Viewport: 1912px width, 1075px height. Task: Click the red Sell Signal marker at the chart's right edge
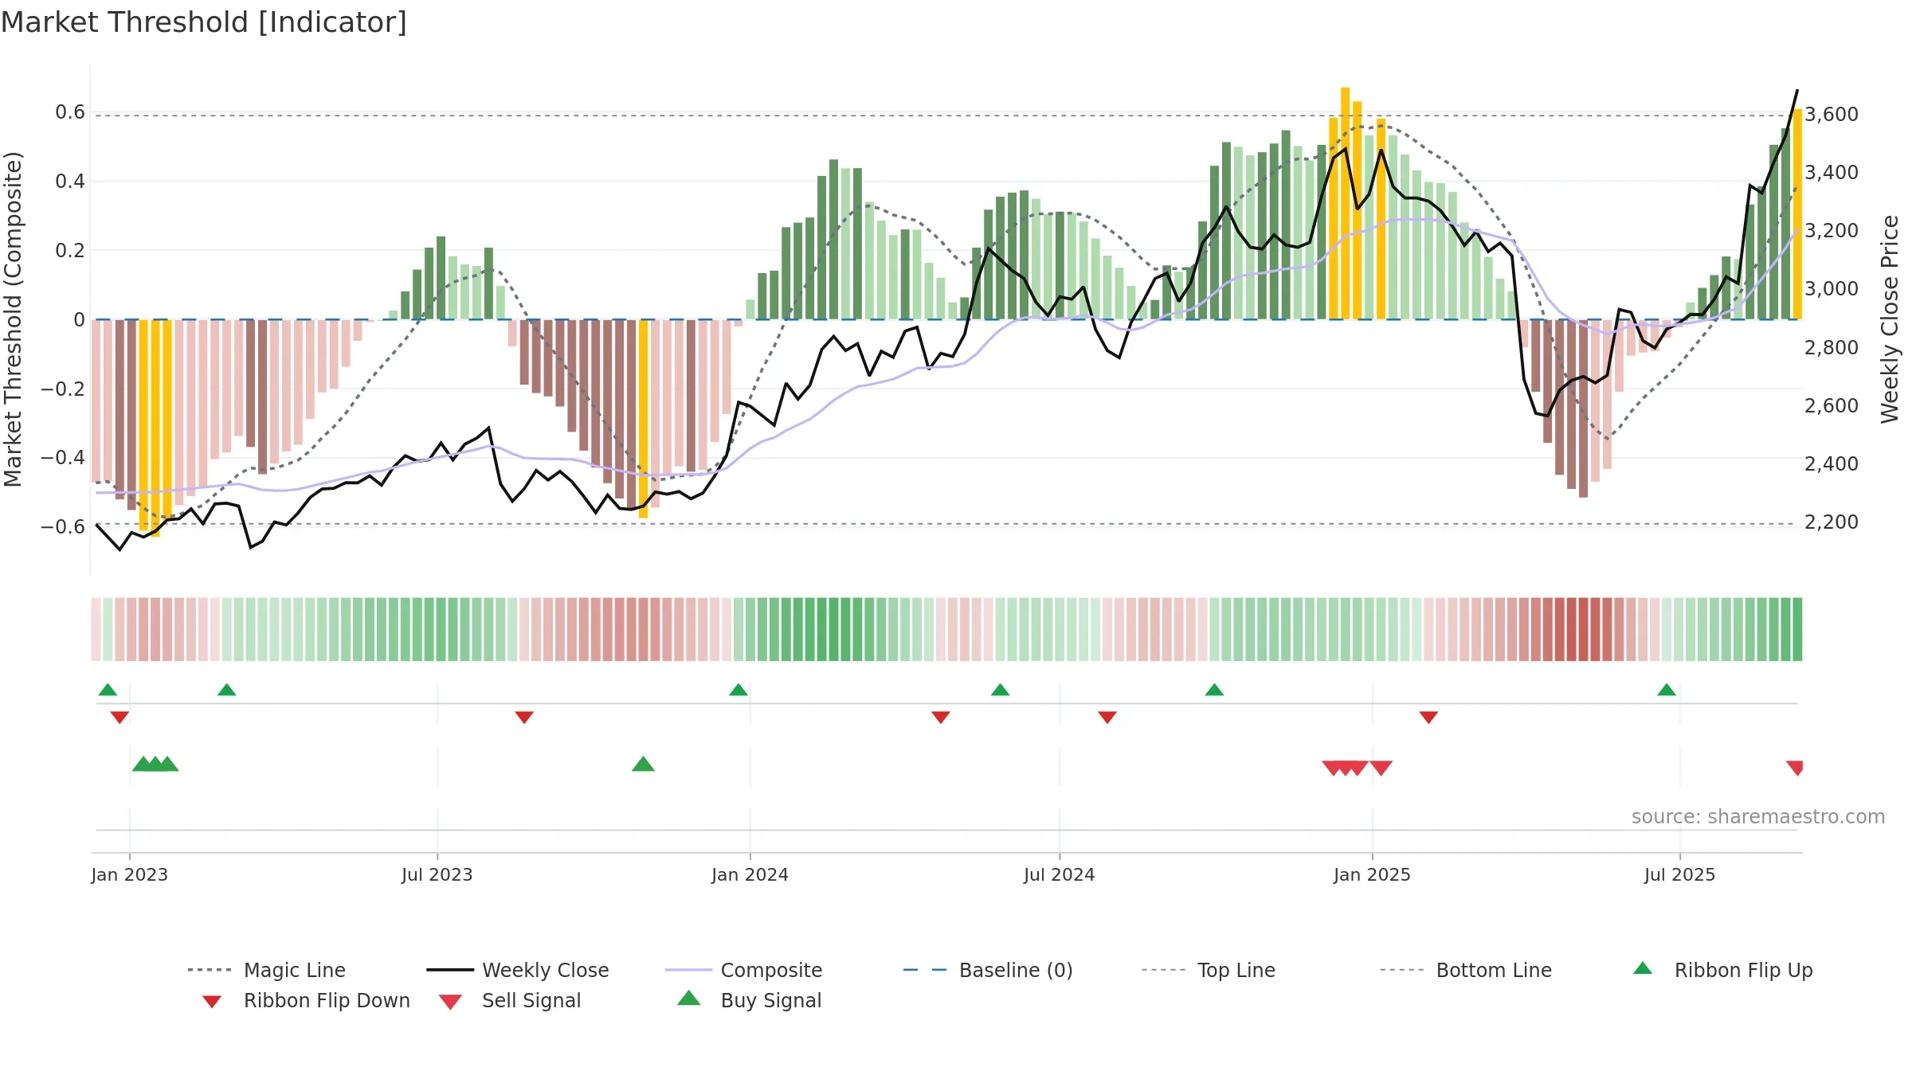tap(1795, 768)
